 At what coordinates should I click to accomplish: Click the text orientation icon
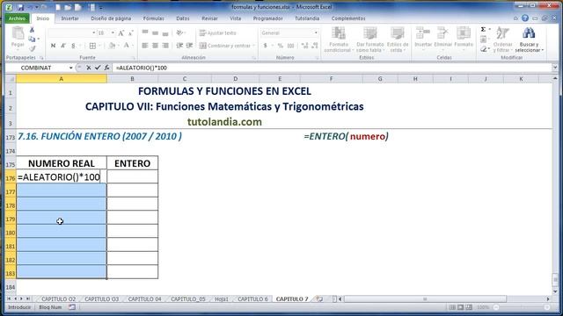click(x=179, y=33)
